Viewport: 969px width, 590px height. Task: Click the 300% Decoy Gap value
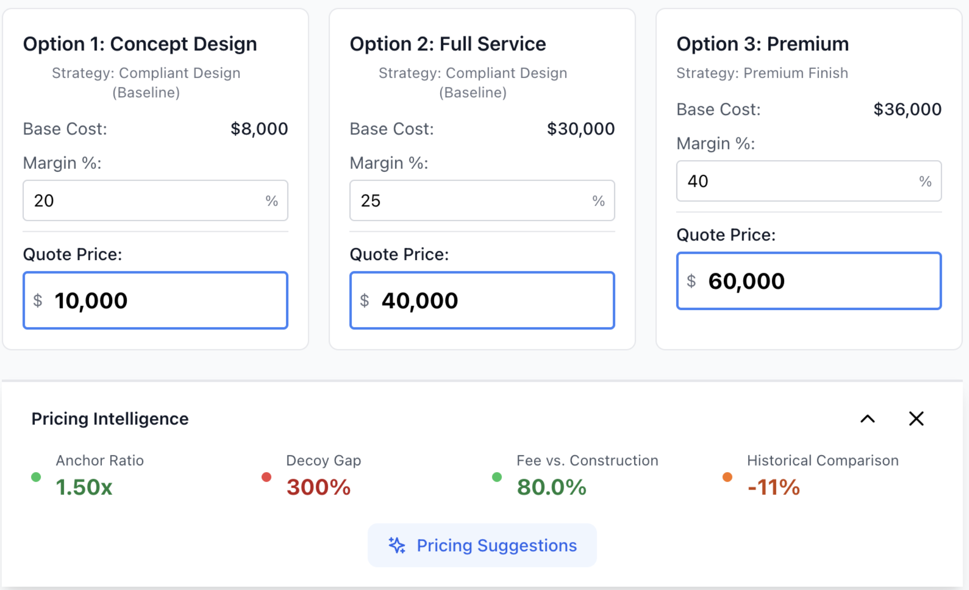(318, 487)
